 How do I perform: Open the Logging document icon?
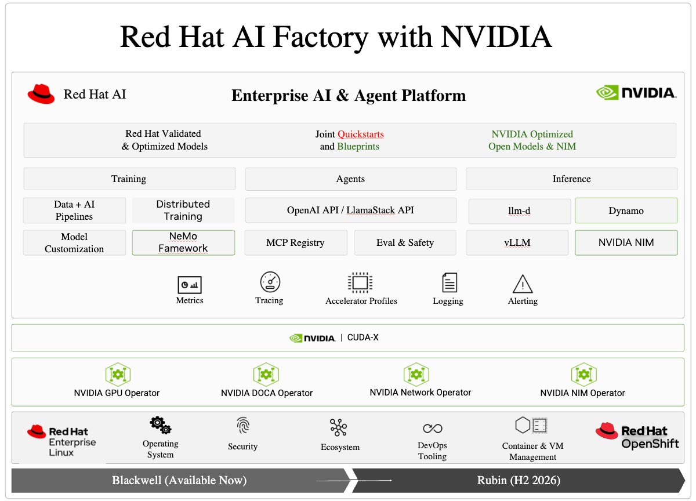(x=449, y=283)
